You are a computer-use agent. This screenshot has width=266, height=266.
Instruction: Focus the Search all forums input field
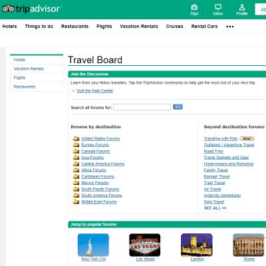coord(142,107)
